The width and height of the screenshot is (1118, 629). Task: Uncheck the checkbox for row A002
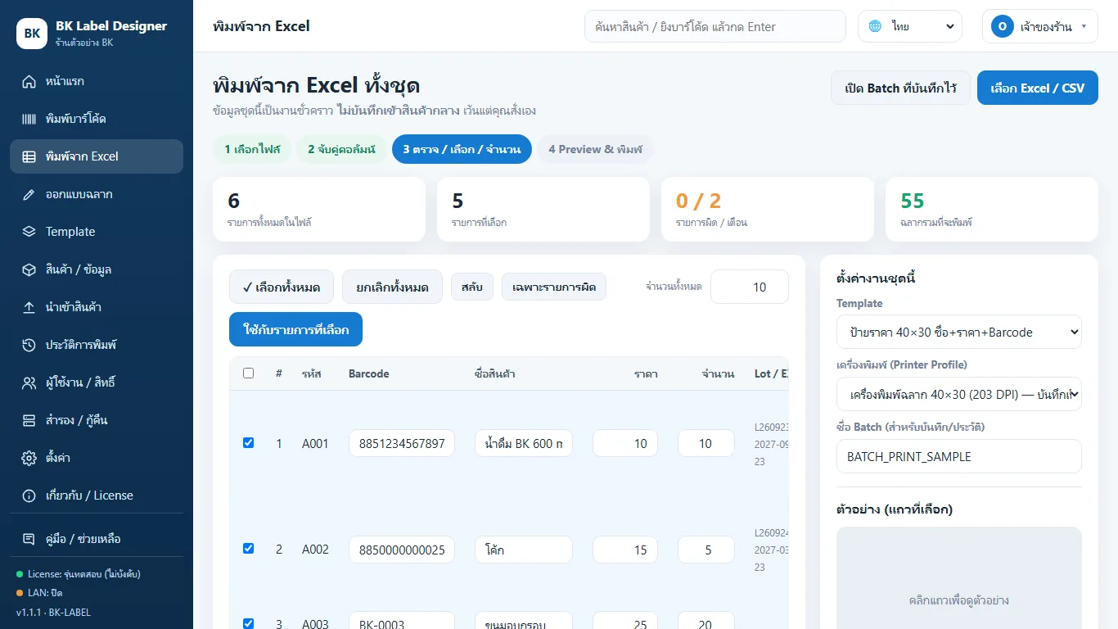[249, 549]
